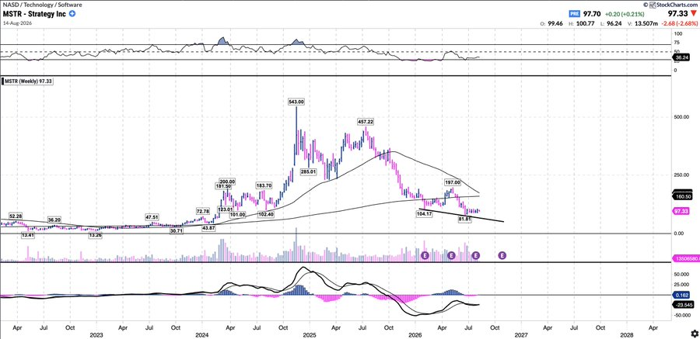
Task: Click the red down-triangle price change indicator
Action: click(693, 13)
